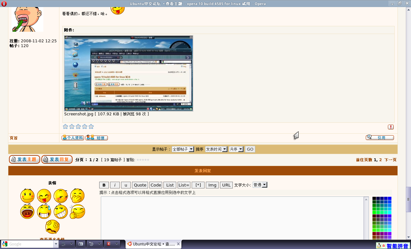Image resolution: width=411 pixels, height=249 pixels.
Task: Click the 下一页 next page link
Action: (x=390, y=160)
